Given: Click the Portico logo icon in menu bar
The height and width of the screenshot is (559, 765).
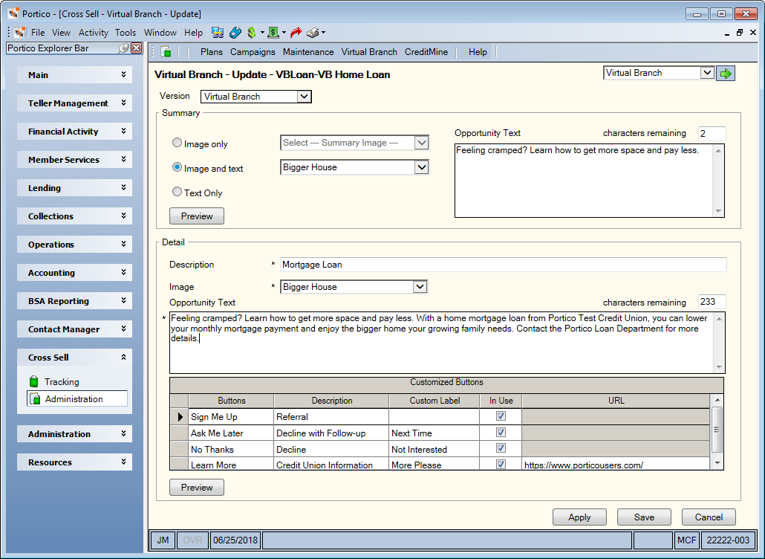Looking at the screenshot, I should tap(20, 33).
